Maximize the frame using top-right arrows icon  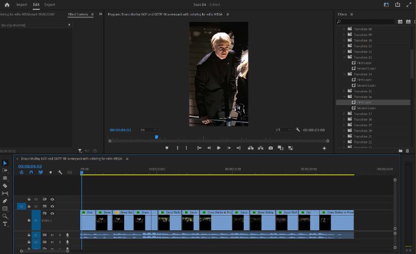[x=409, y=5]
